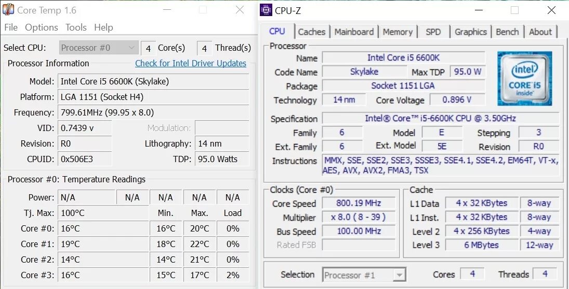Click the Package value Socket 1151 LGA
Viewport: 569px width, 289px height.
click(x=404, y=86)
